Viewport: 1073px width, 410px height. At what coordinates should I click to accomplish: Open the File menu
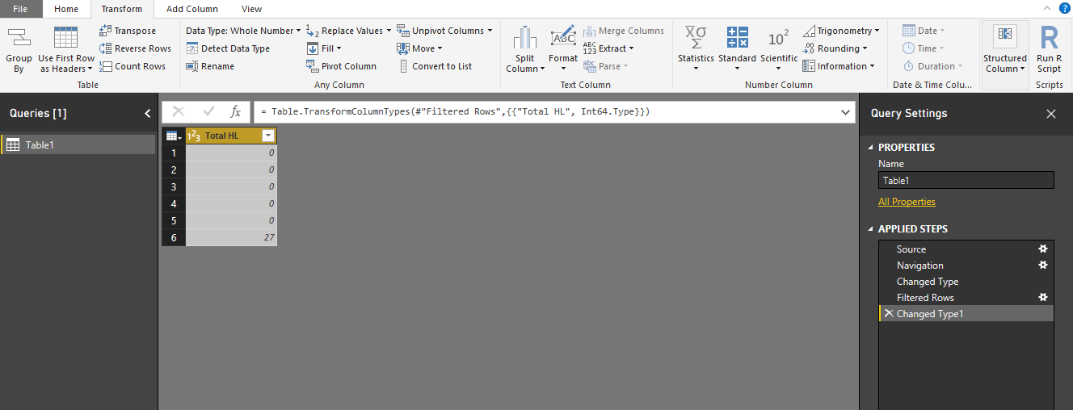click(x=21, y=9)
